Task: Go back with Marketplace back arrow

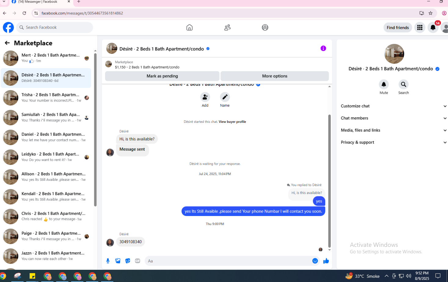Action: click(x=7, y=43)
